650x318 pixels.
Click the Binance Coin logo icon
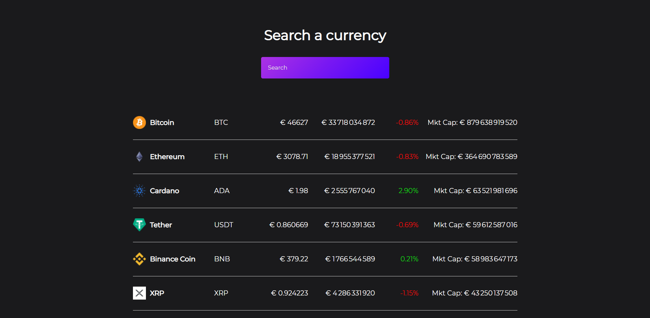(x=139, y=259)
